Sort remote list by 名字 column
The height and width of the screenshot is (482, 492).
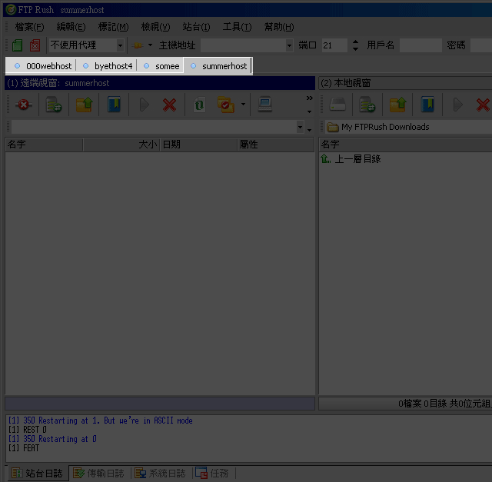(44, 145)
